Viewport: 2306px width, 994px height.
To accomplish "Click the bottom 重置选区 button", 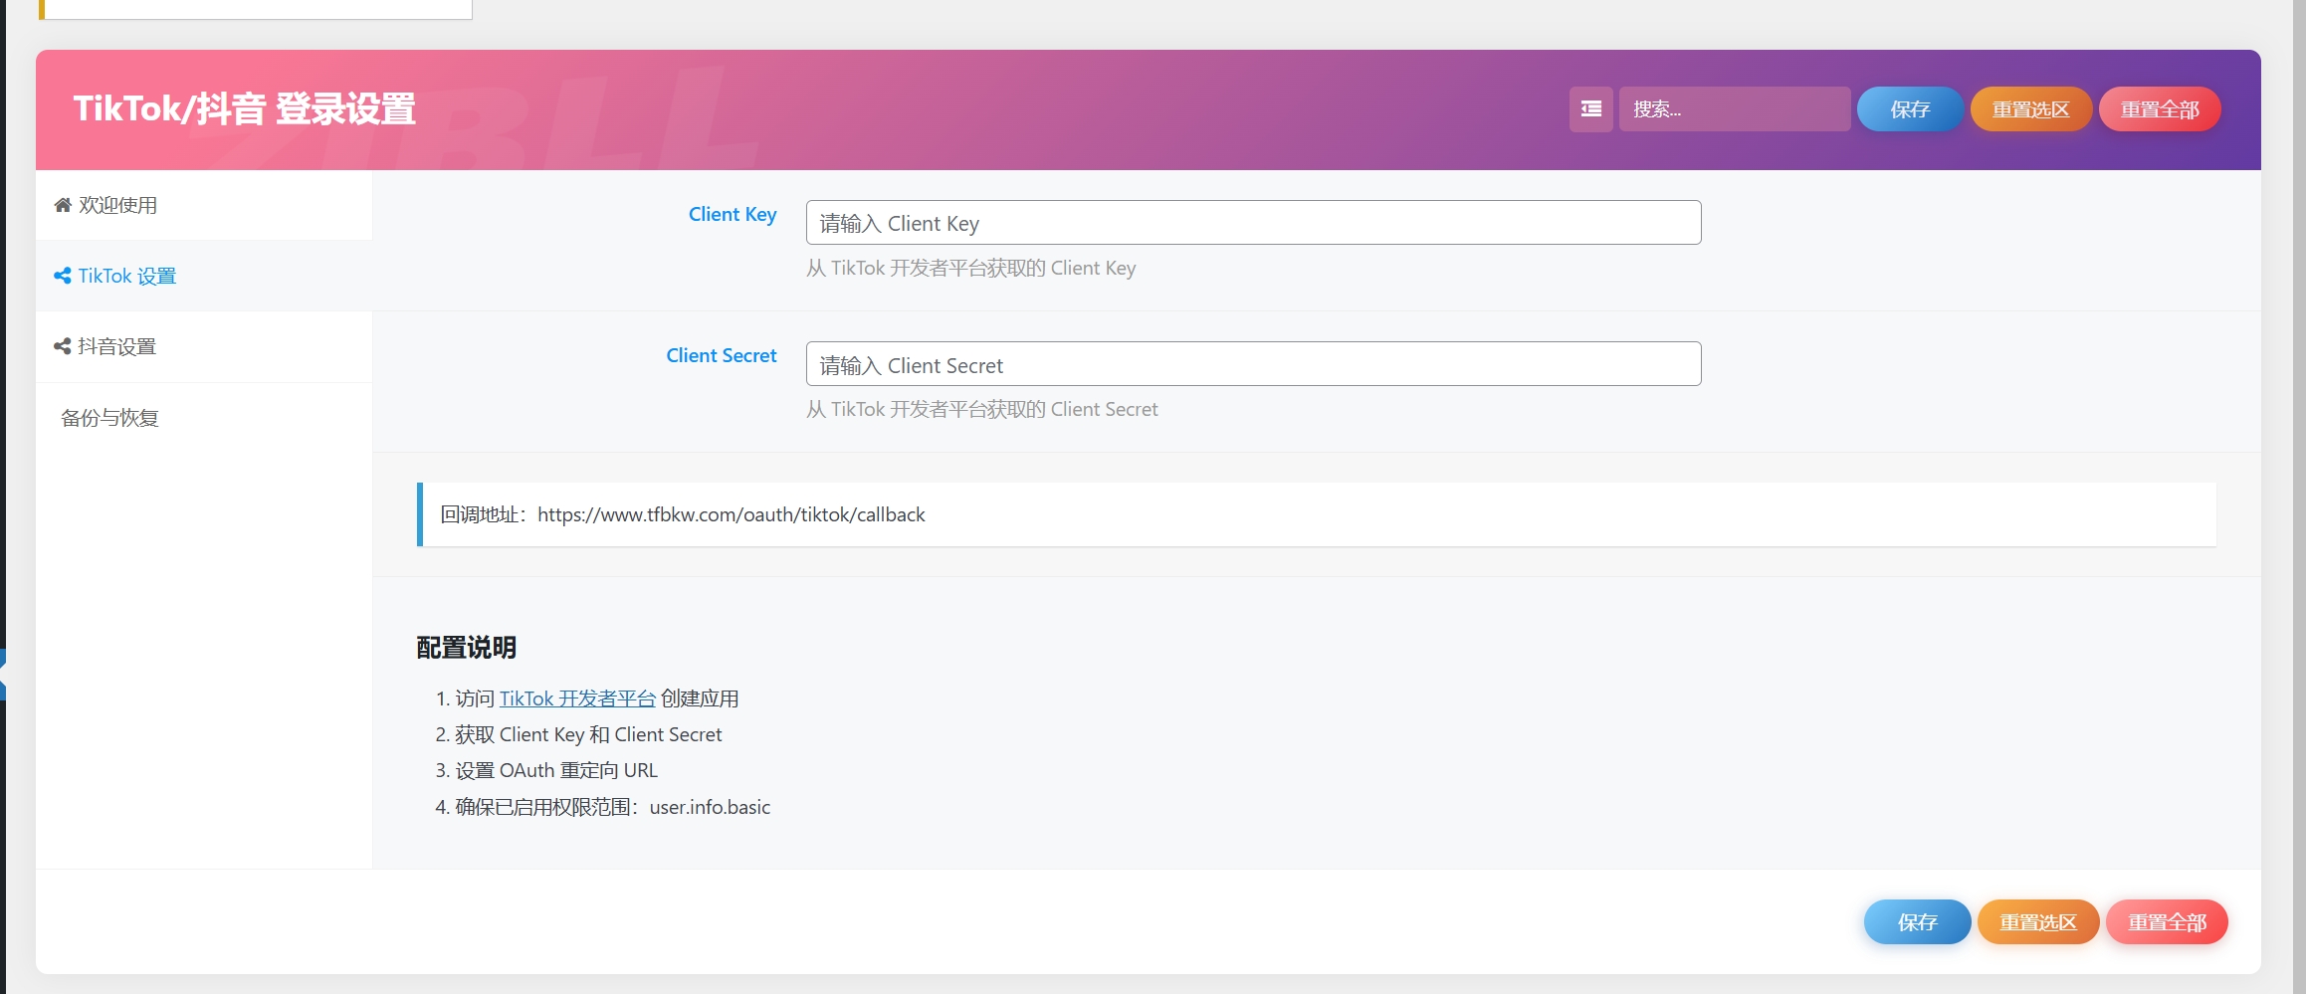I will pyautogui.click(x=2038, y=922).
